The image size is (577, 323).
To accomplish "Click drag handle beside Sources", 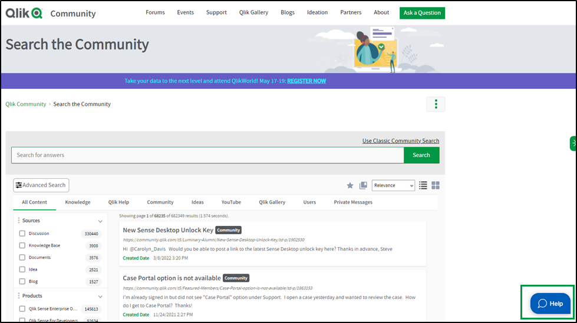I will point(19,221).
